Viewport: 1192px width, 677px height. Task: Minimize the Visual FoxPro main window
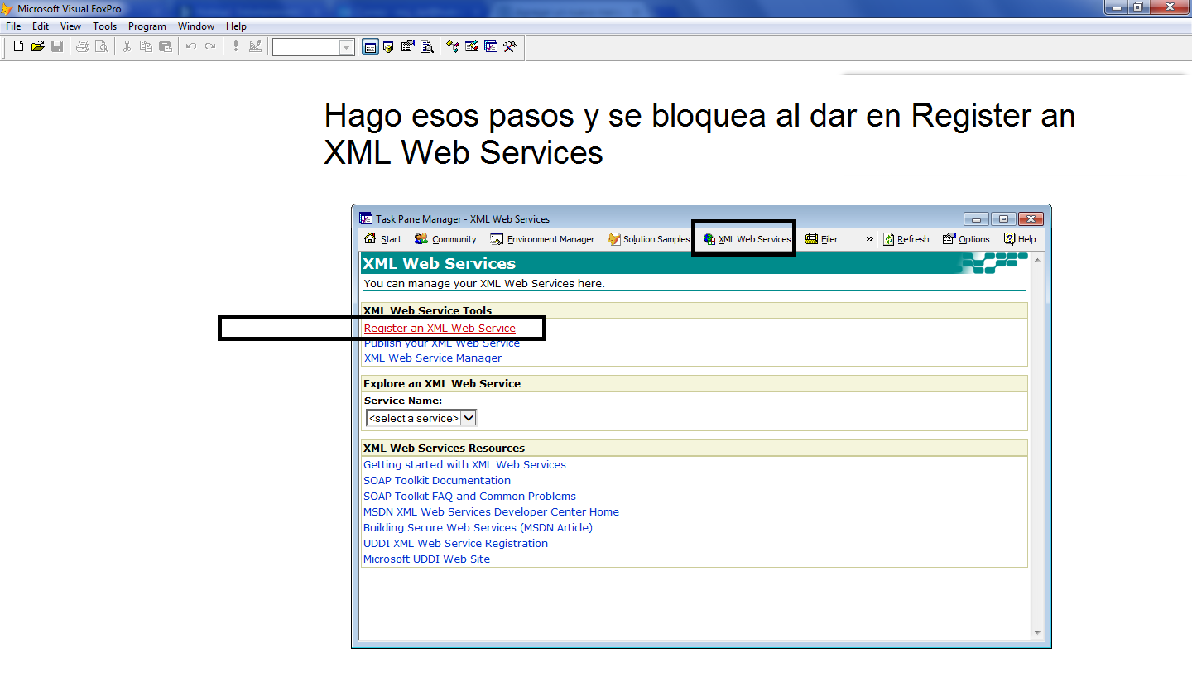click(1117, 7)
